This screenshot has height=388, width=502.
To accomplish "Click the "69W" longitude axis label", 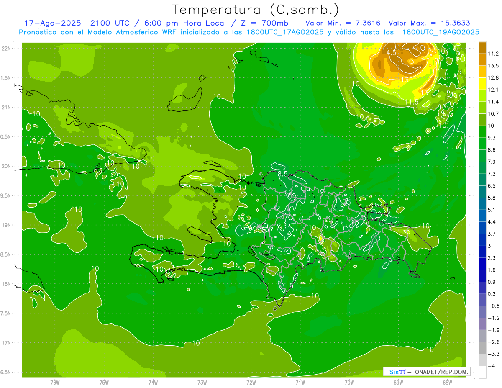I will pos(398,383).
